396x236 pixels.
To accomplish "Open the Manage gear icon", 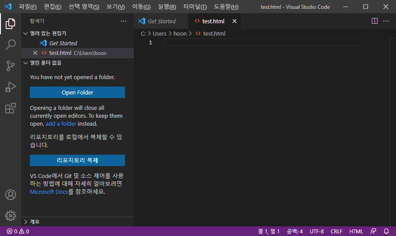I will [x=11, y=216].
